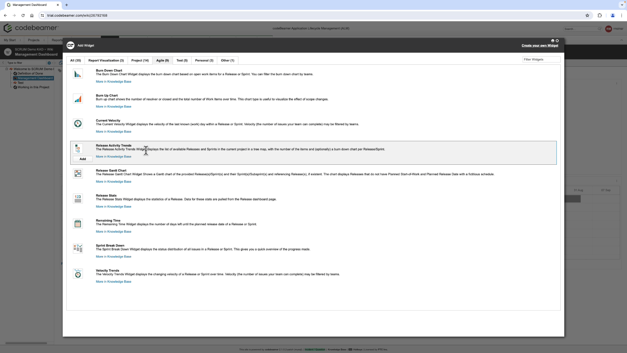Click the Remaining Time calendar icon
Viewport: 627px width, 353px height.
[x=78, y=224]
